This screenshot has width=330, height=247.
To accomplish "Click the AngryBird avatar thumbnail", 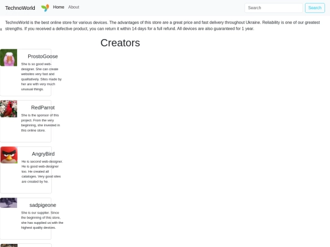I will point(9,155).
